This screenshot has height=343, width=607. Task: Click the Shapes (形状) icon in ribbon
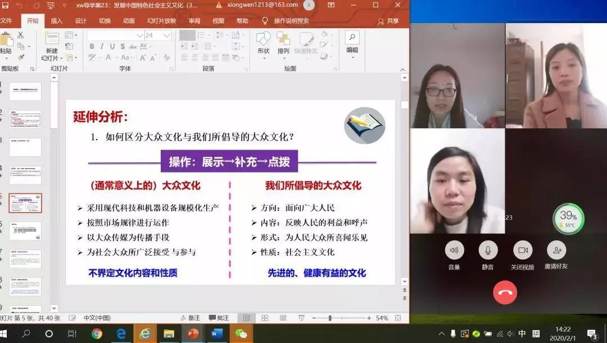click(263, 43)
